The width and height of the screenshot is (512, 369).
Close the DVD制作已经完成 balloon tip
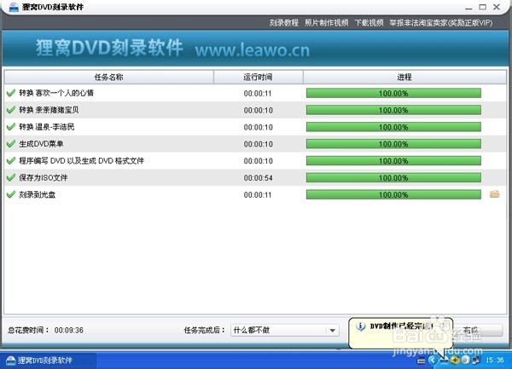point(445,325)
